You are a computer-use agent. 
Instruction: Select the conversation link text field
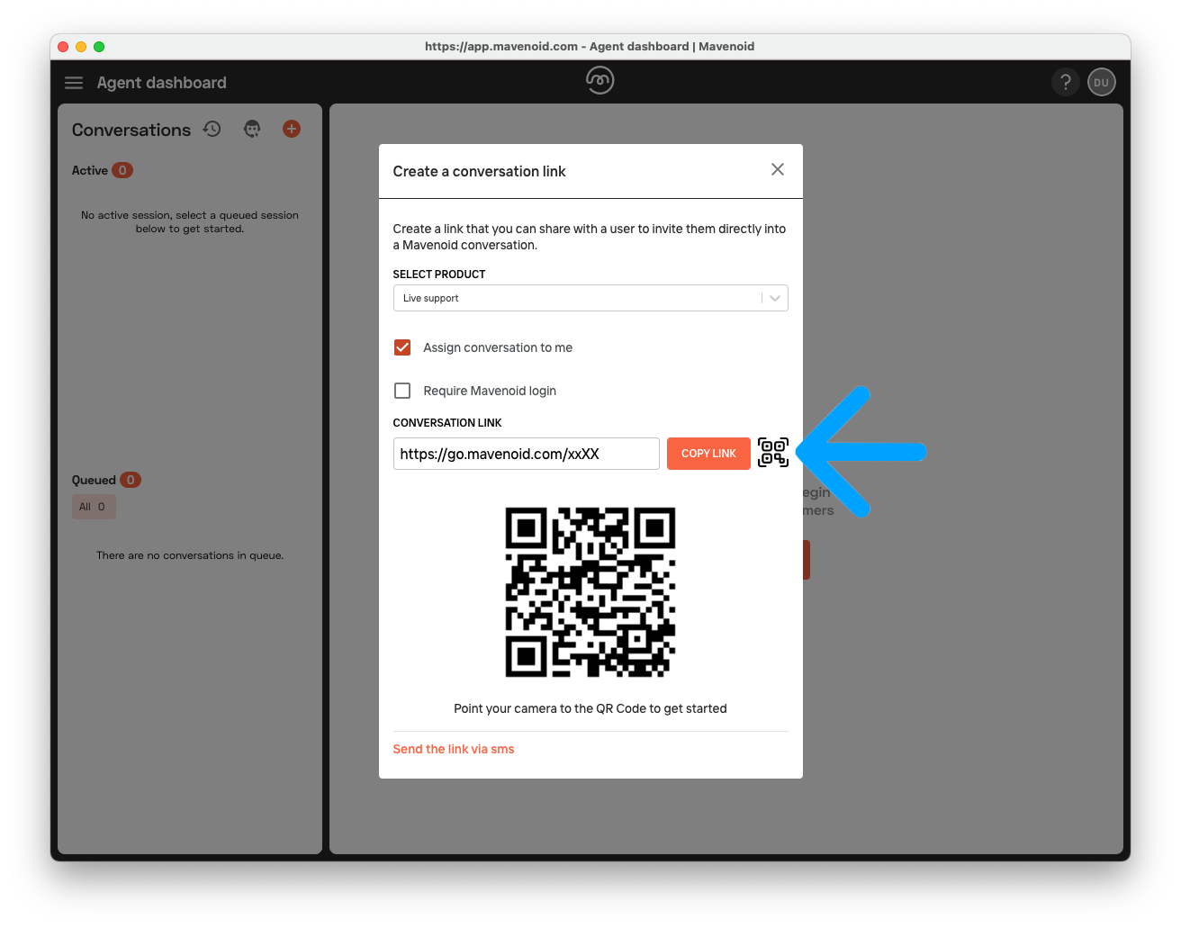click(x=527, y=454)
